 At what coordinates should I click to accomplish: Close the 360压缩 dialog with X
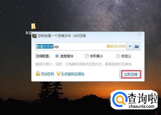pos(139,34)
